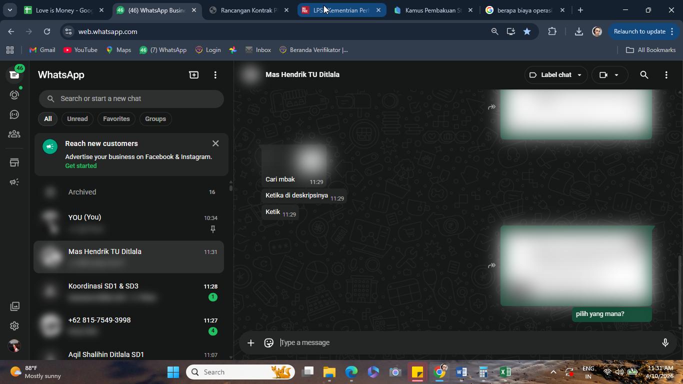Zoom the page using magnifier icon
Viewport: 683px width, 384px height.
point(494,31)
